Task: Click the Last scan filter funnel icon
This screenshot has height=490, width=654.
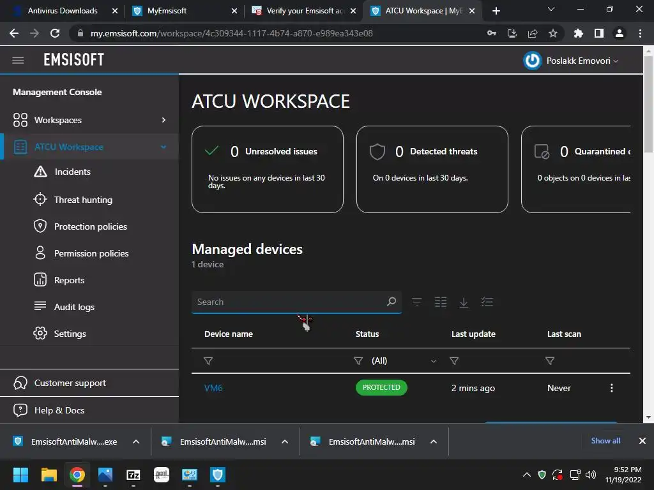Action: pyautogui.click(x=550, y=361)
